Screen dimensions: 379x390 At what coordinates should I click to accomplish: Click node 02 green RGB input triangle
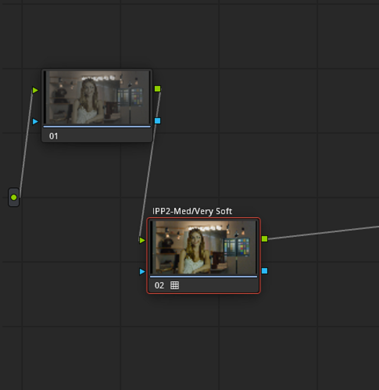142,240
